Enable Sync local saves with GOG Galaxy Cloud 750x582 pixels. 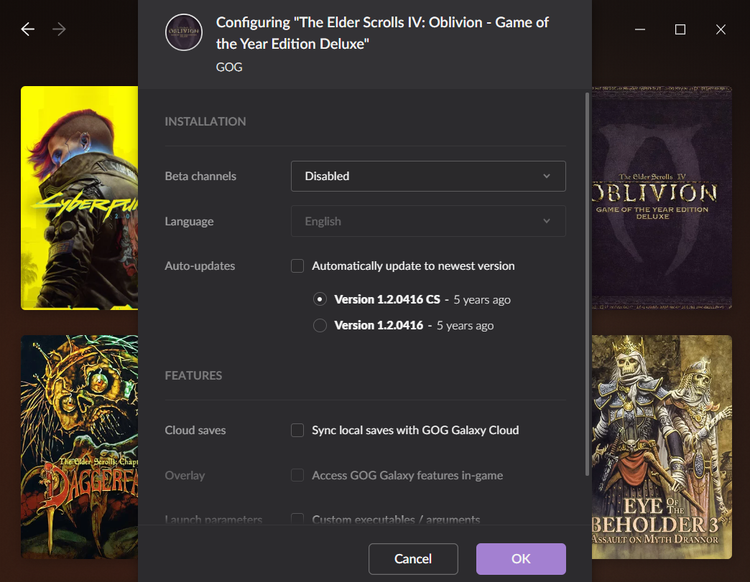297,430
